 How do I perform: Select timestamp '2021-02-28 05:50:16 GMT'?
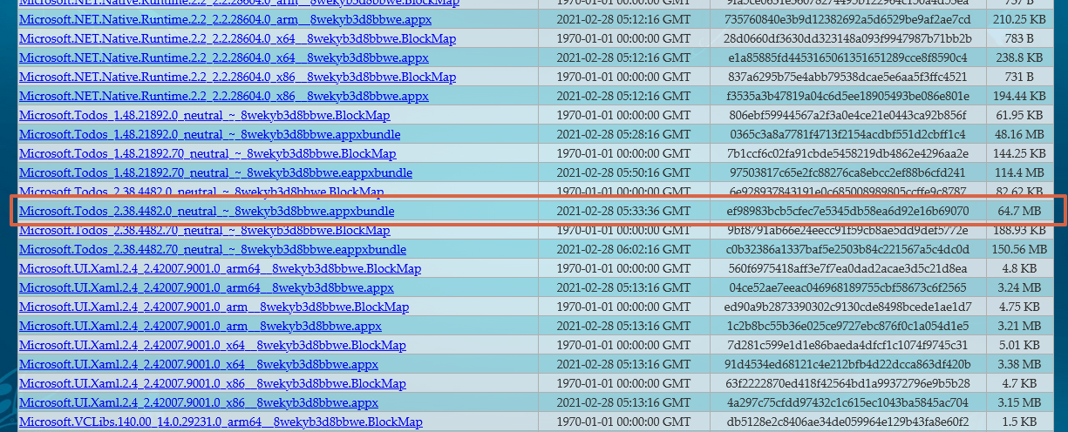point(623,172)
